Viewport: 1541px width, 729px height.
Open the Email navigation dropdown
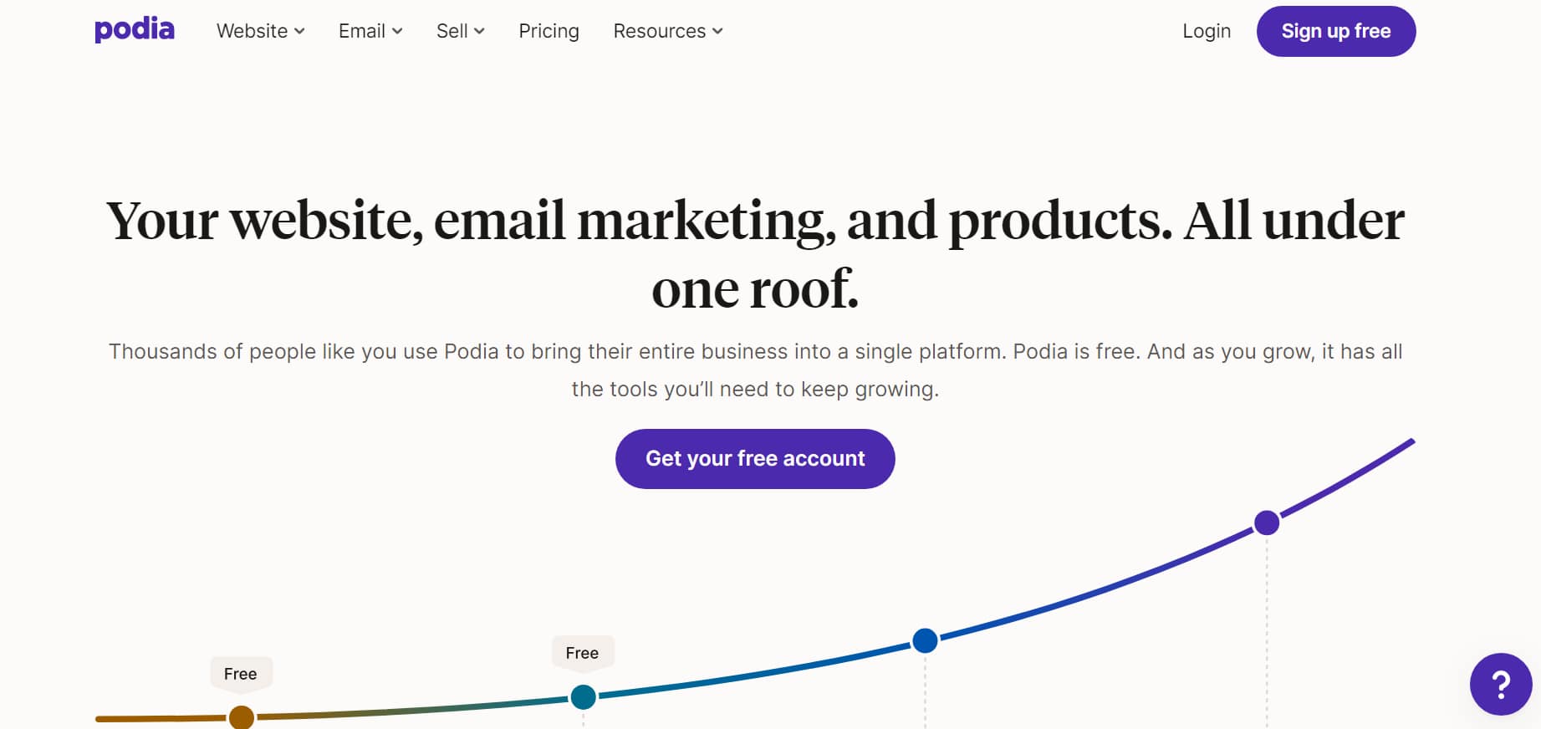pyautogui.click(x=370, y=31)
